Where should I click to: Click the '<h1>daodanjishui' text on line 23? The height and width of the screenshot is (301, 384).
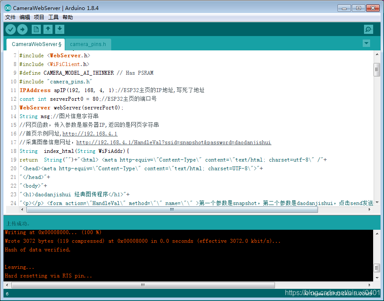pyautogui.click(x=47, y=195)
